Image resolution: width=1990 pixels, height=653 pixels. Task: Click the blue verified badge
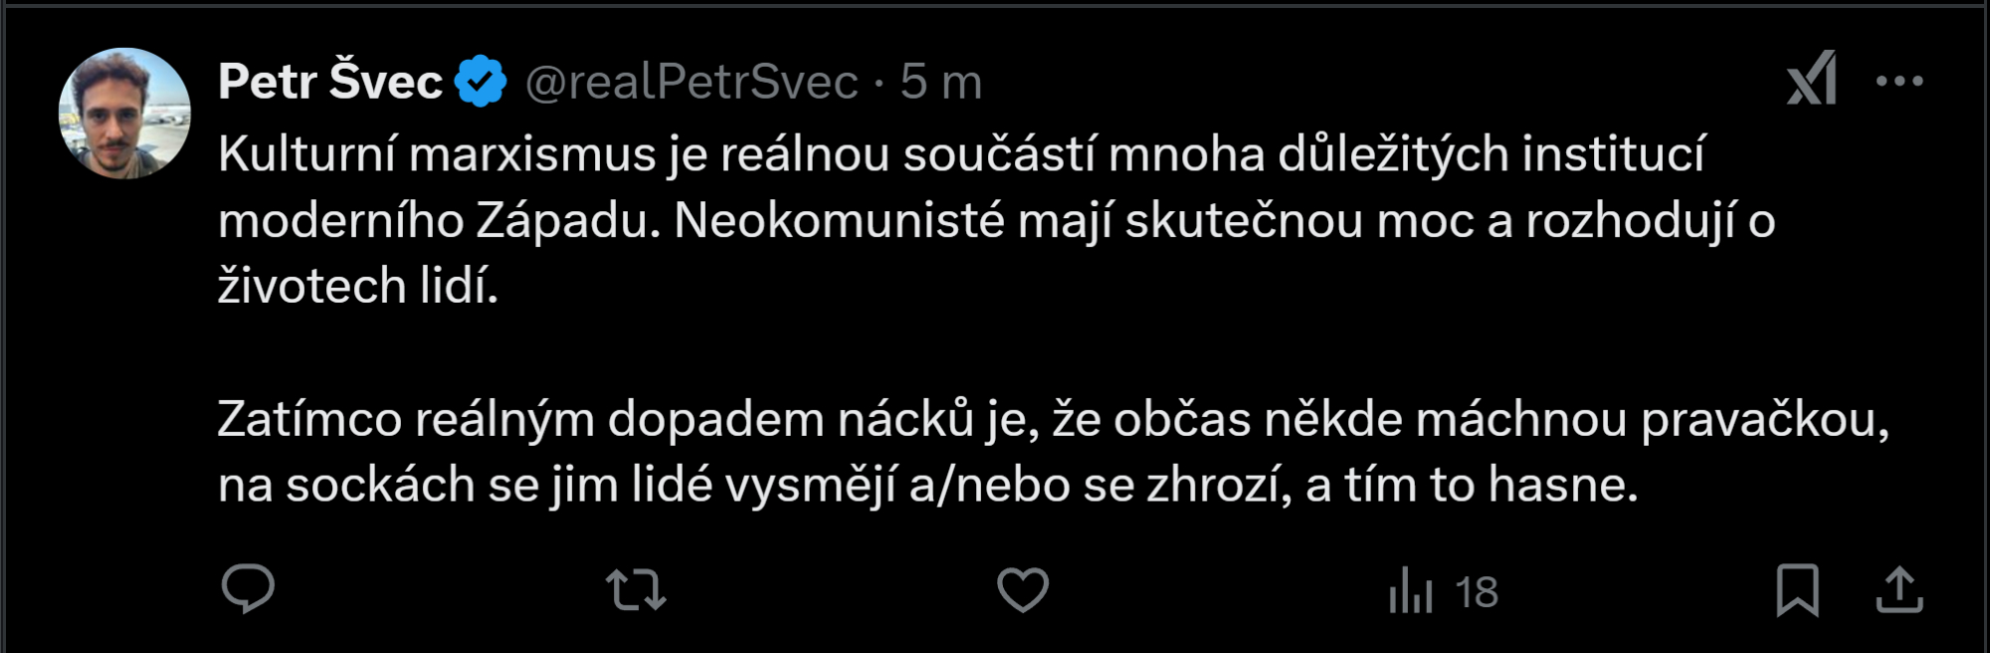(481, 82)
